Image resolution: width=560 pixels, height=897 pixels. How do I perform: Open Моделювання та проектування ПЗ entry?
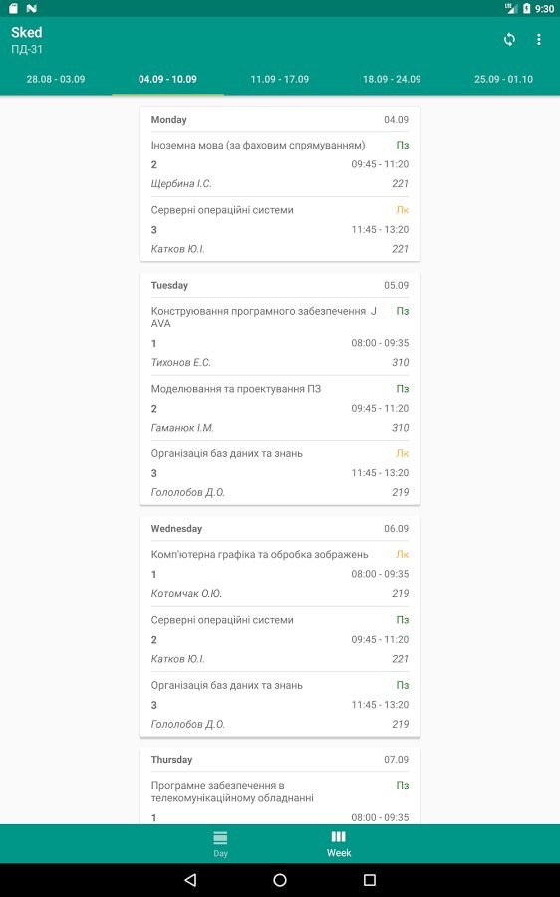click(x=280, y=408)
